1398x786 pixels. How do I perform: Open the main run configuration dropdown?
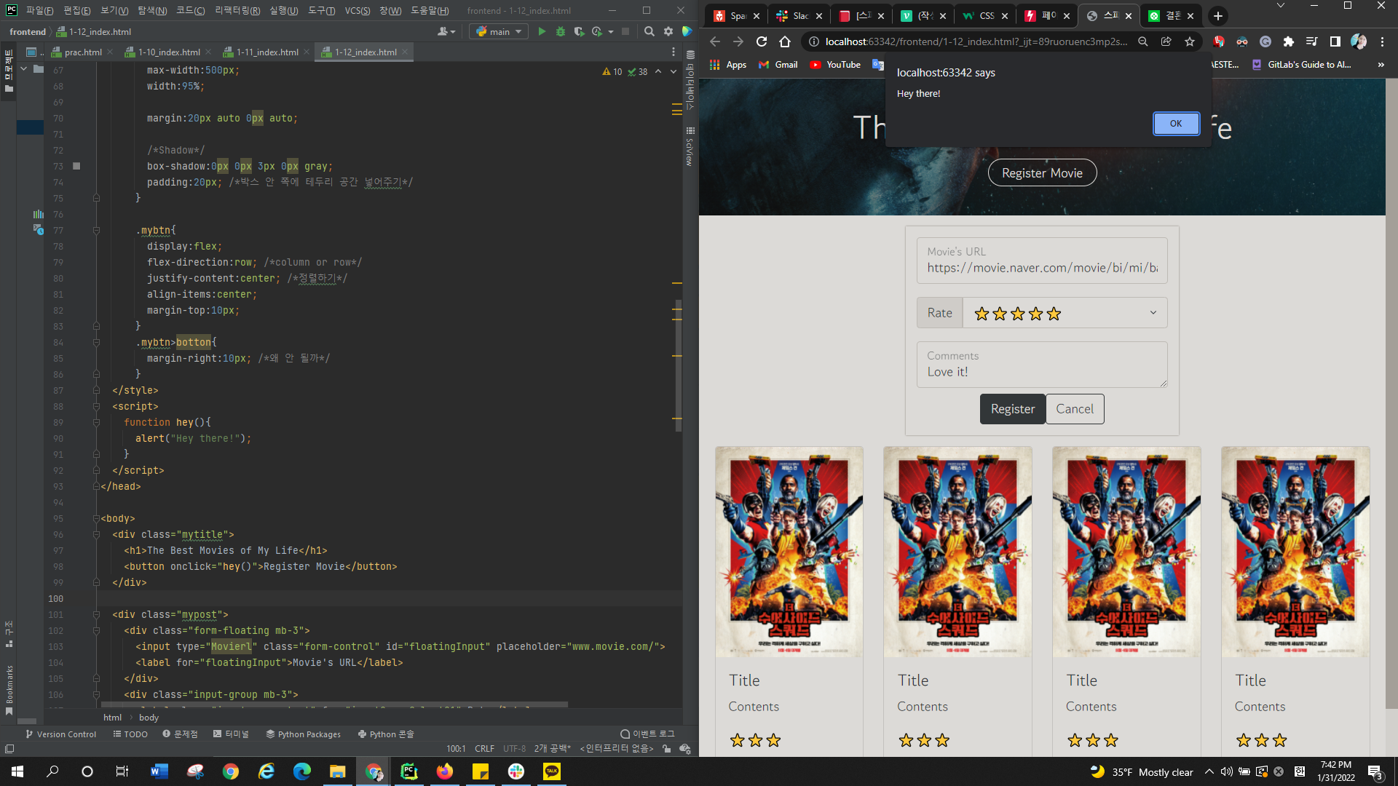(x=499, y=31)
